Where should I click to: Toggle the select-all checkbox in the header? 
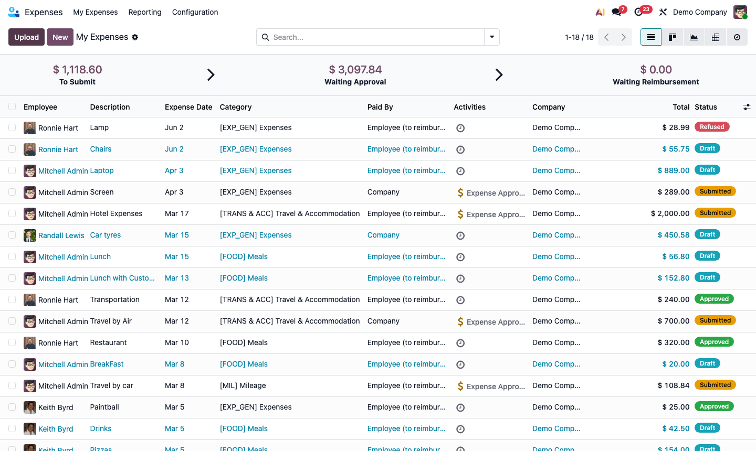pyautogui.click(x=12, y=106)
